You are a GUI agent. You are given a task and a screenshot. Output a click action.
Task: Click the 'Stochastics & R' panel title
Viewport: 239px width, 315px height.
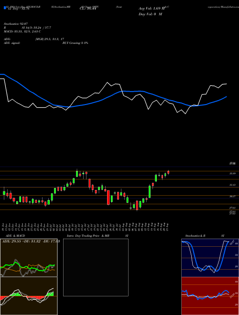tap(196, 236)
